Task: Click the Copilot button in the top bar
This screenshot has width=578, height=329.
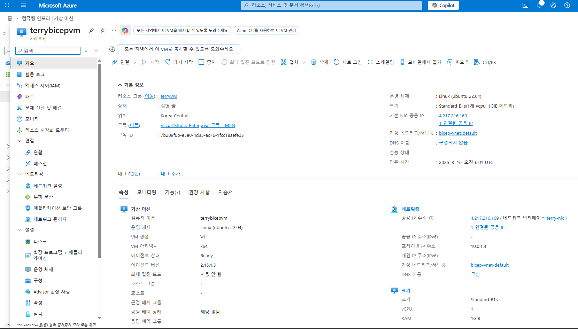Action: tap(443, 5)
